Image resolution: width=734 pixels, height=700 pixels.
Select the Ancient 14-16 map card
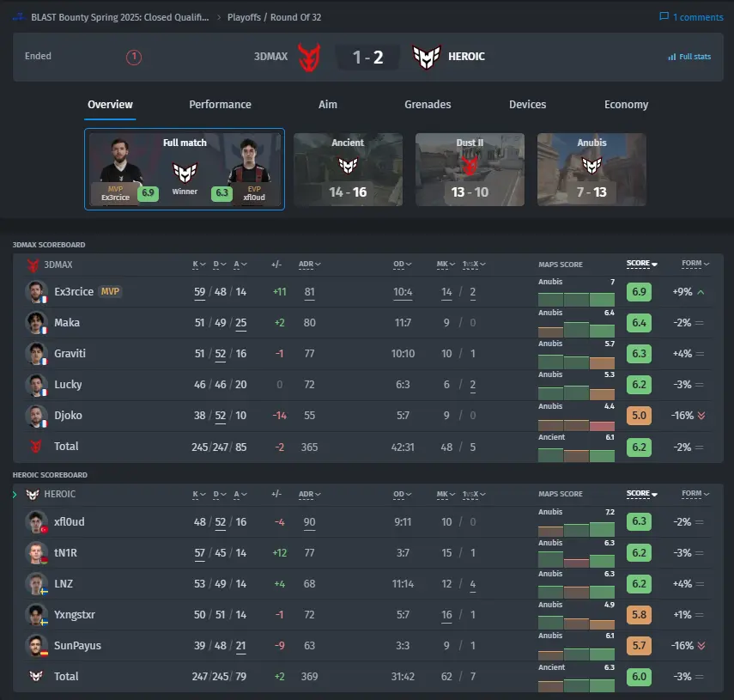pyautogui.click(x=348, y=169)
